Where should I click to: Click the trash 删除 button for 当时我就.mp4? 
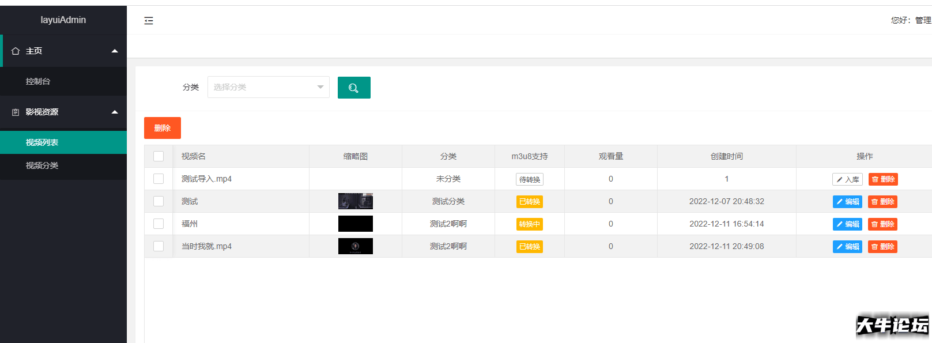click(883, 247)
